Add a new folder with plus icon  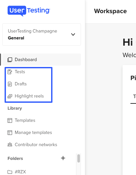point(63,158)
